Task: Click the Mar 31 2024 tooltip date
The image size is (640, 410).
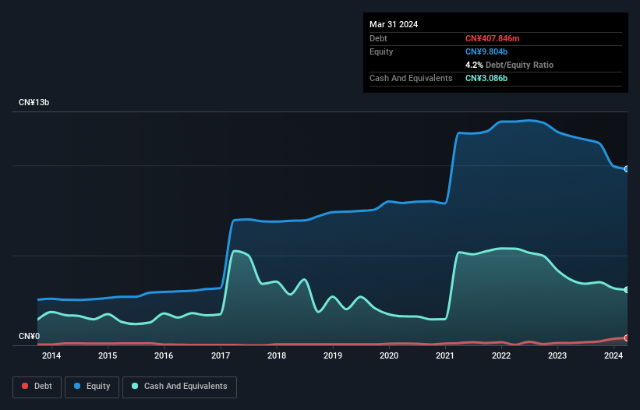Action: tap(394, 24)
